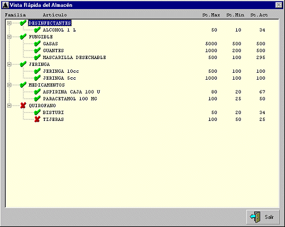The height and width of the screenshot is (227, 285).
Task: Click the Salir exit button
Action: [x=263, y=217]
